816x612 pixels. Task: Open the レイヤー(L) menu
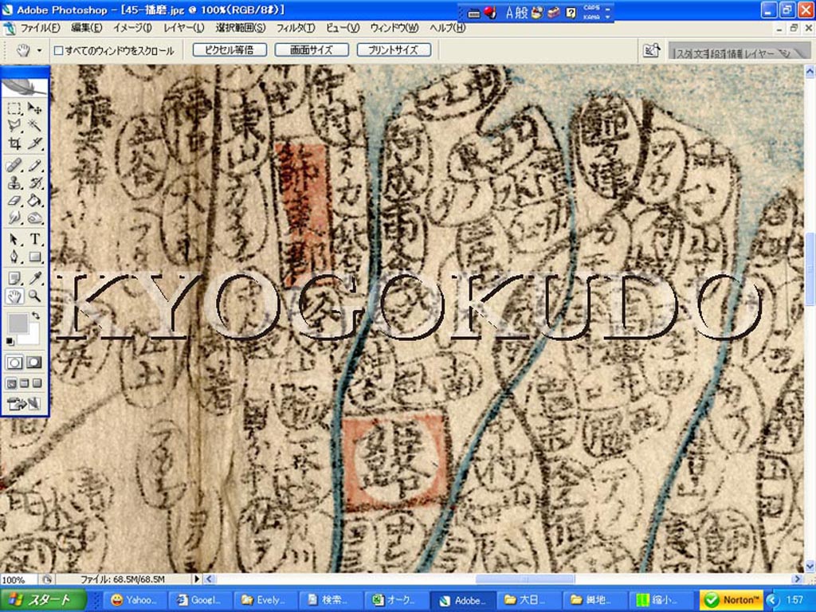183,28
